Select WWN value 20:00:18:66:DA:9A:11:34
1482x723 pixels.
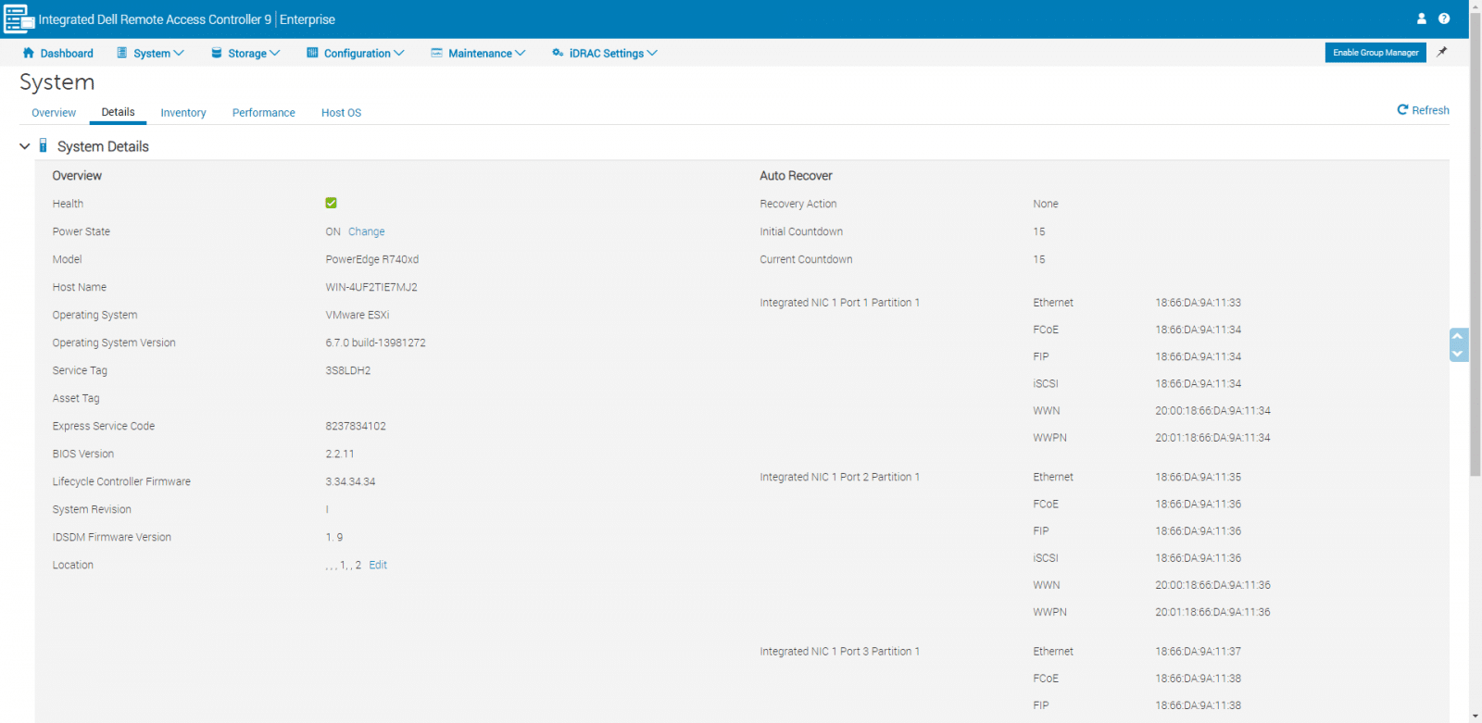click(x=1212, y=411)
